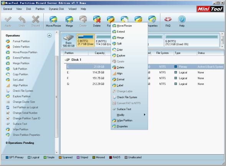Choose Check File System in context menu
This screenshot has width=226, height=166.
click(x=129, y=97)
